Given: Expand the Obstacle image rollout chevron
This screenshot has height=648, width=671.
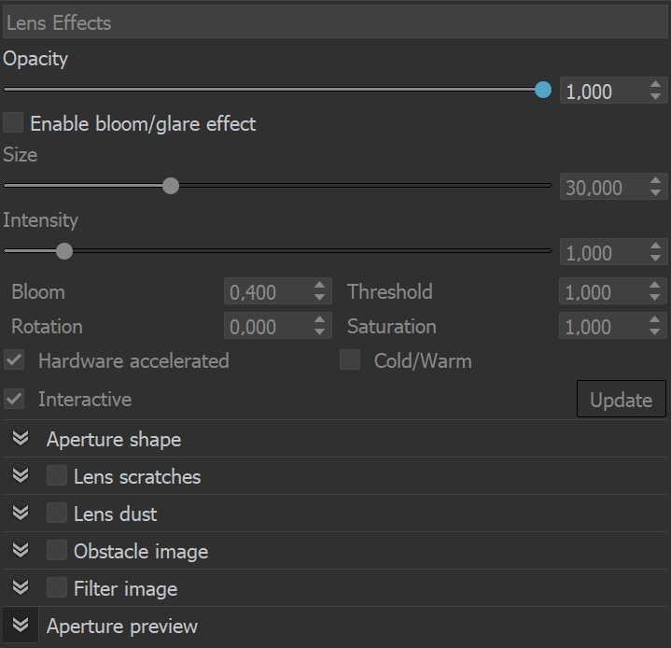Looking at the screenshot, I should pos(21,550).
